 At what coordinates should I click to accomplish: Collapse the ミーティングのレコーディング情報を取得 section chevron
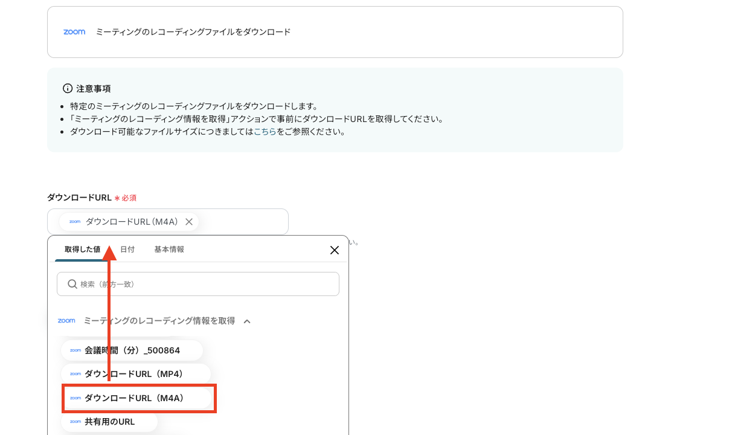247,321
